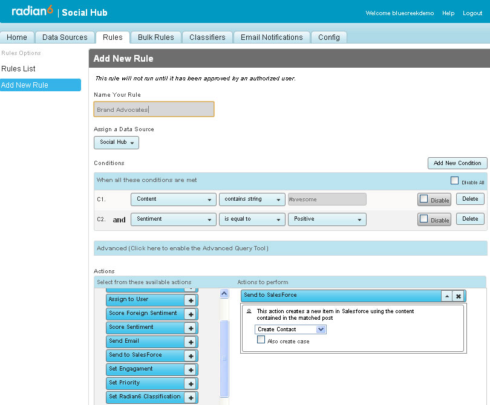The width and height of the screenshot is (490, 405).
Task: Expand the Advanced Query Tool bar
Action: (290, 248)
